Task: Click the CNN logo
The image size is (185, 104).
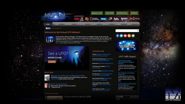Action: (x=76, y=19)
